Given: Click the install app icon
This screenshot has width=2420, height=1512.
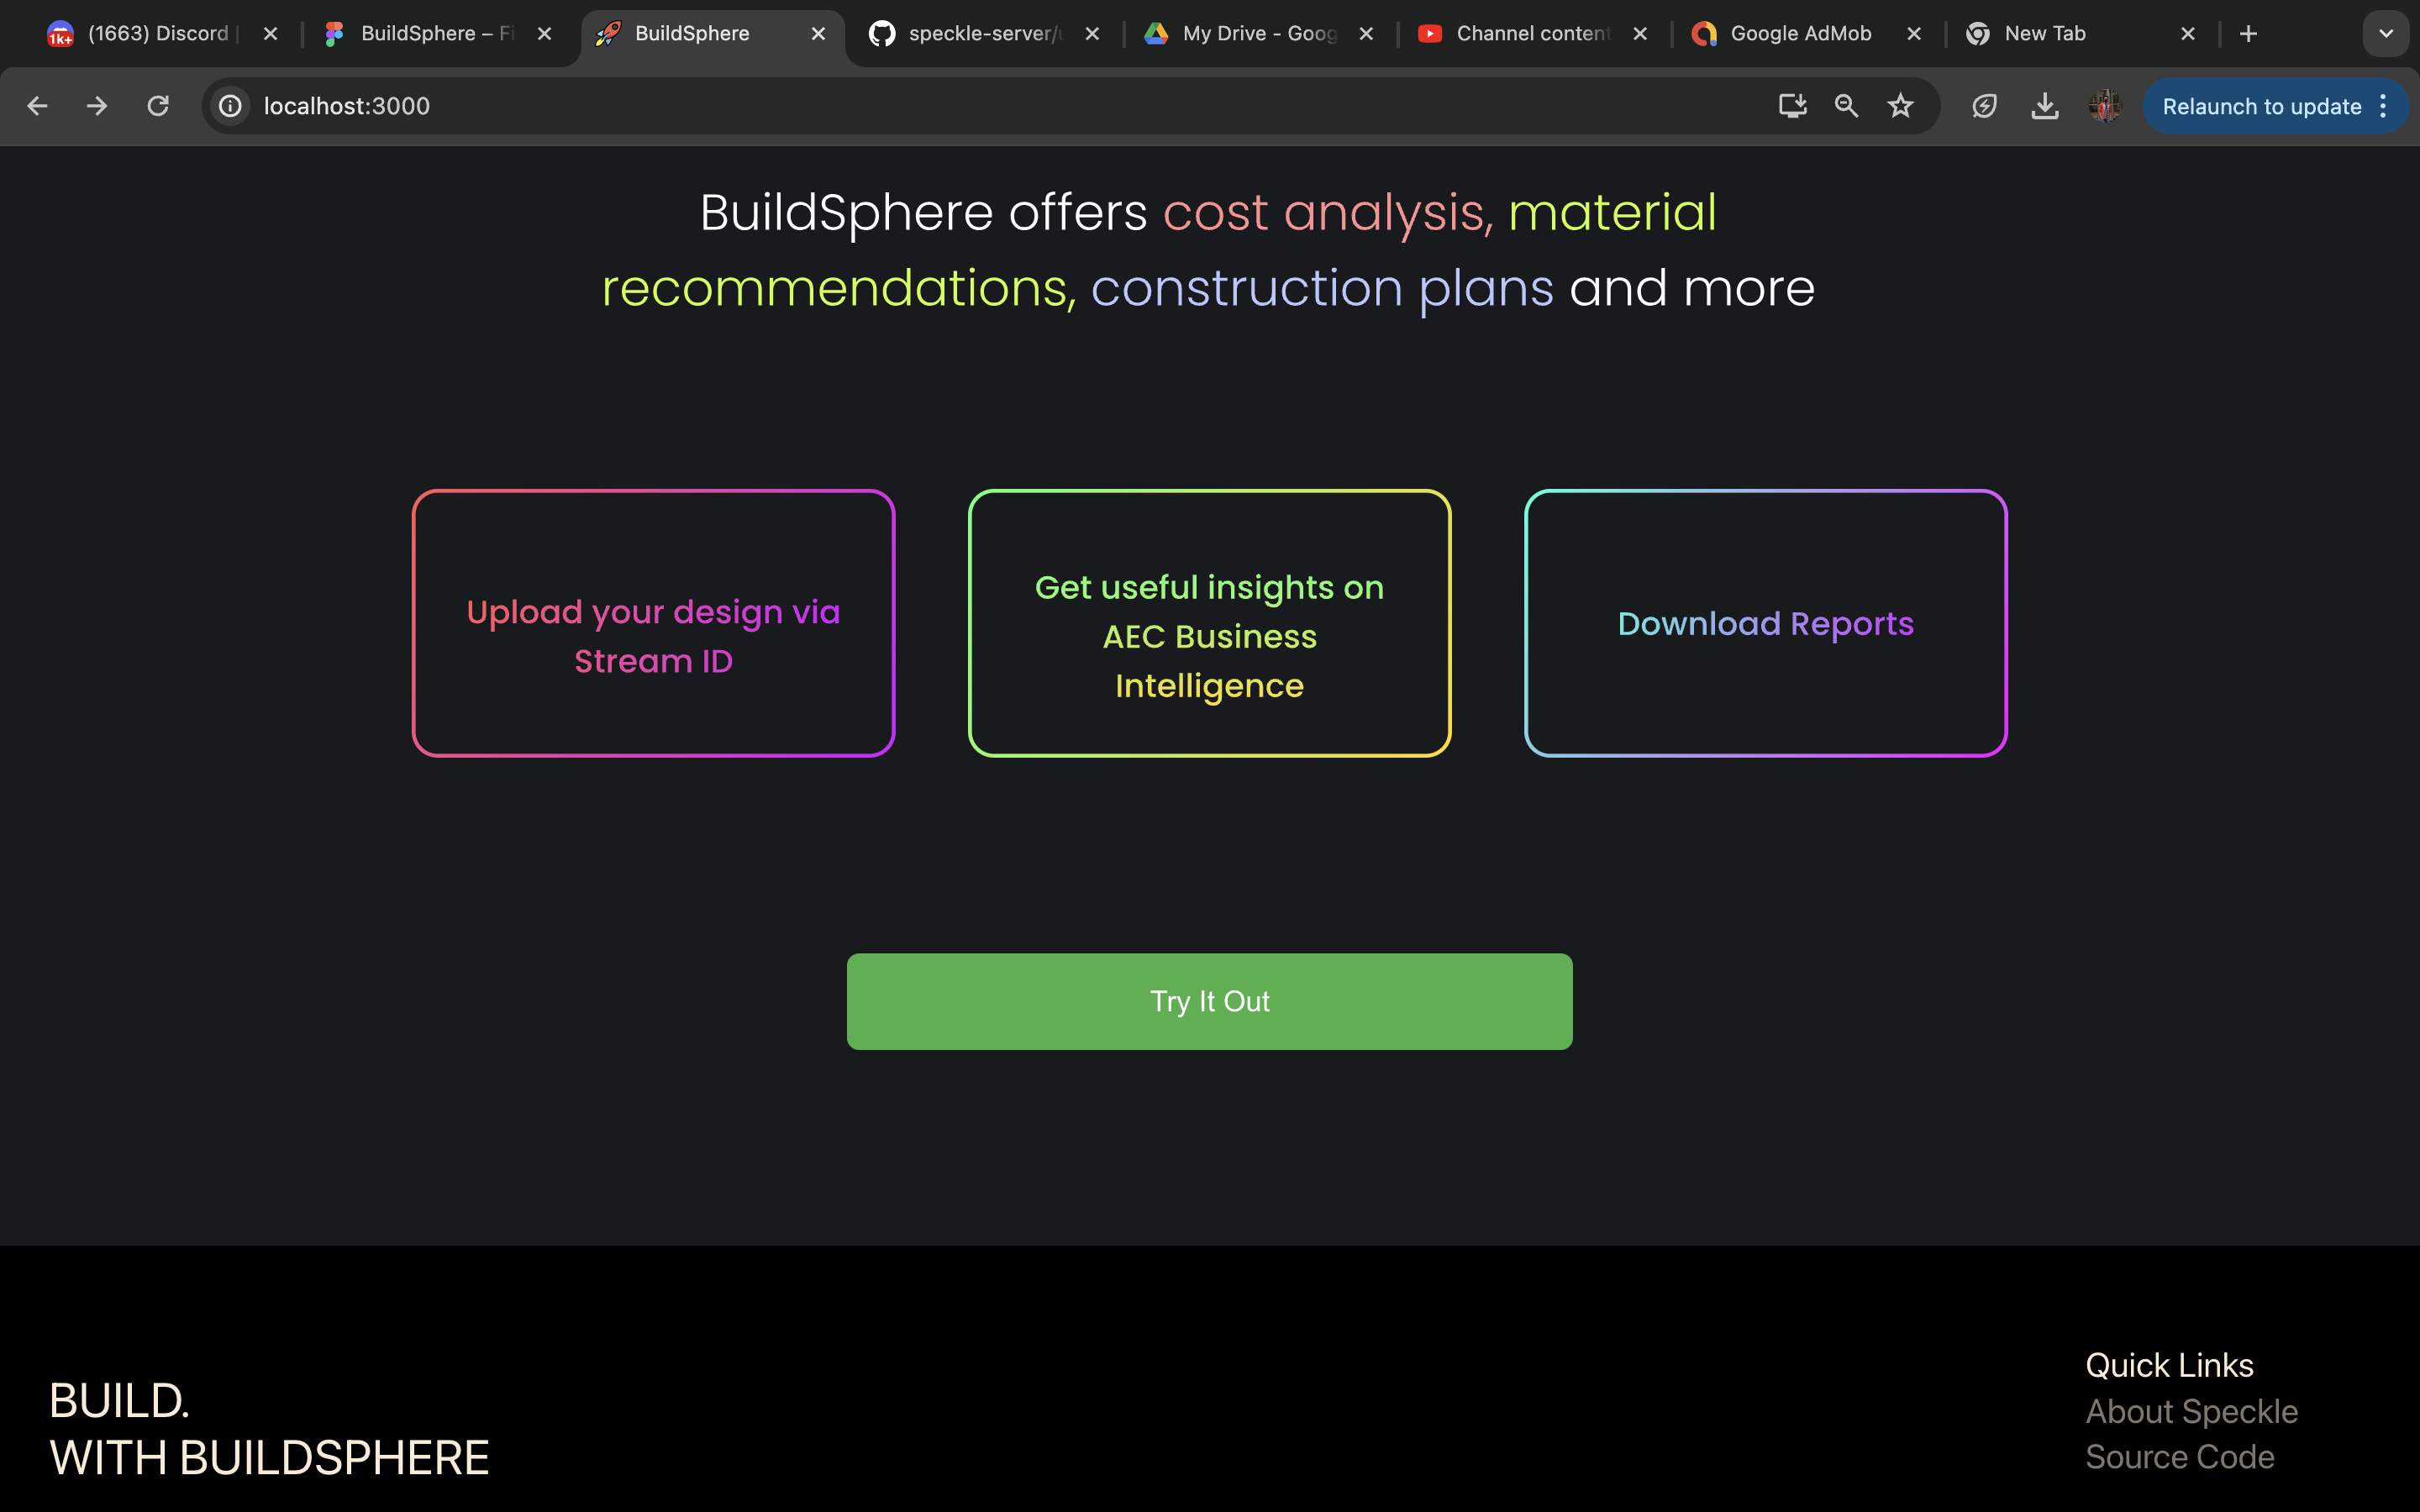Looking at the screenshot, I should 1792,106.
